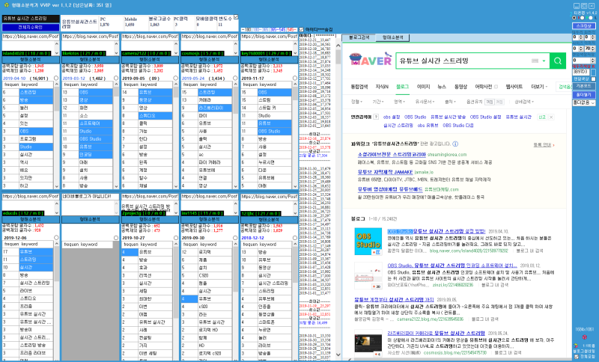Toggle the 아이디 숨김 checkbox

[302, 29]
